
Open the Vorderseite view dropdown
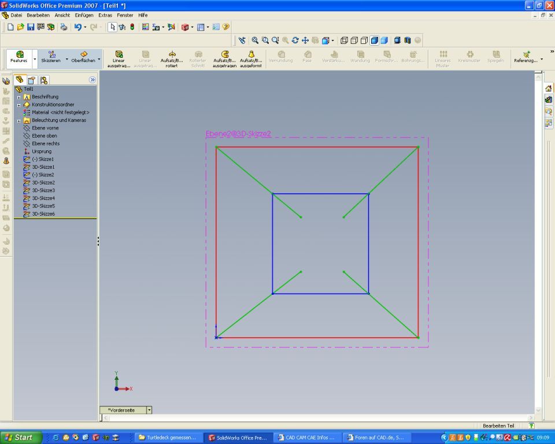click(x=149, y=410)
